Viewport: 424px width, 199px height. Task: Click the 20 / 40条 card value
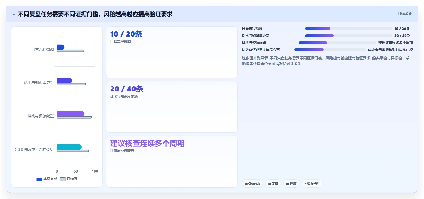pyautogui.click(x=127, y=89)
